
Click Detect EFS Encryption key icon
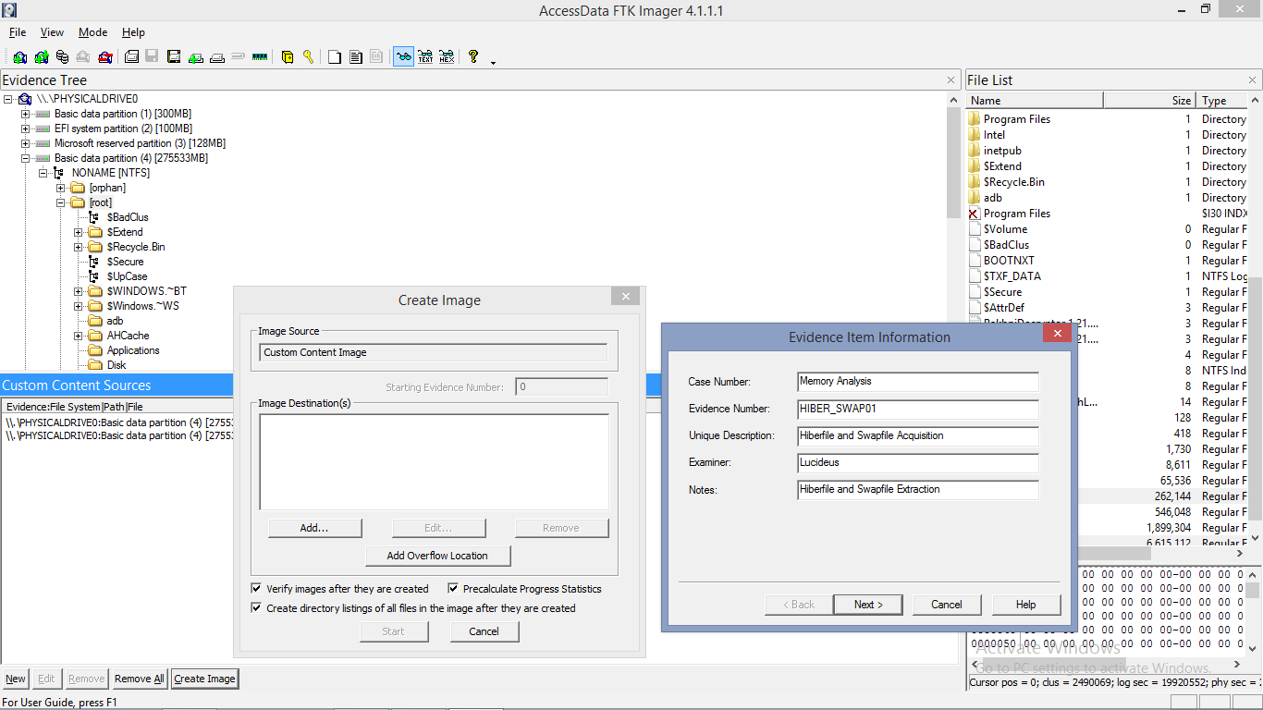coord(308,56)
